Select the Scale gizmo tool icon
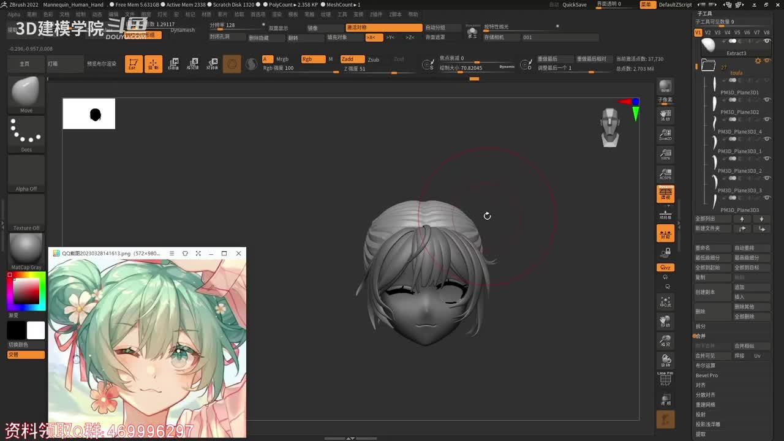This screenshot has width=784, height=441. click(x=193, y=64)
